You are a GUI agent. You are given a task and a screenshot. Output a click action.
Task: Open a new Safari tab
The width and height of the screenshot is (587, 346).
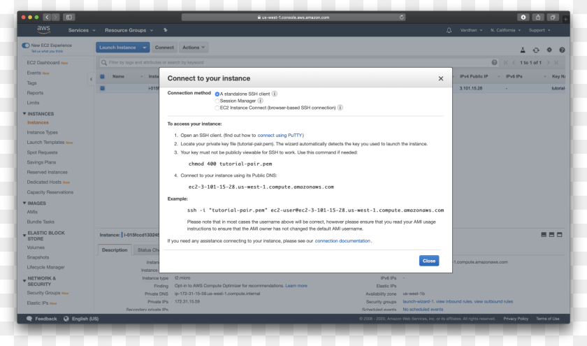coord(565,18)
